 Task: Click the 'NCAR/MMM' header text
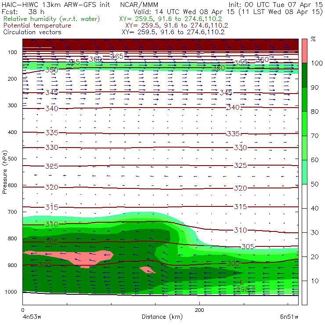[139, 4]
